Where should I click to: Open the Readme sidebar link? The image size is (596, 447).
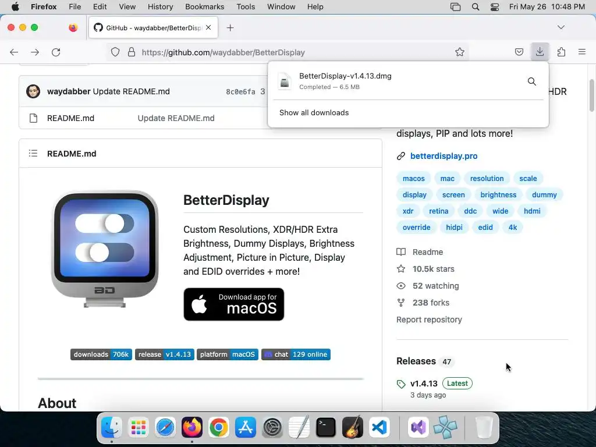click(420, 252)
